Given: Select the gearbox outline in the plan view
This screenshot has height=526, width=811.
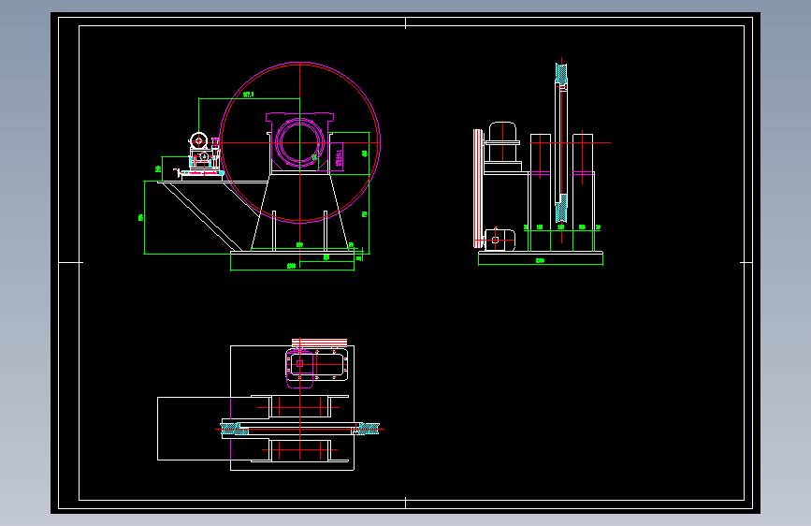Looking at the screenshot, I should [316, 364].
